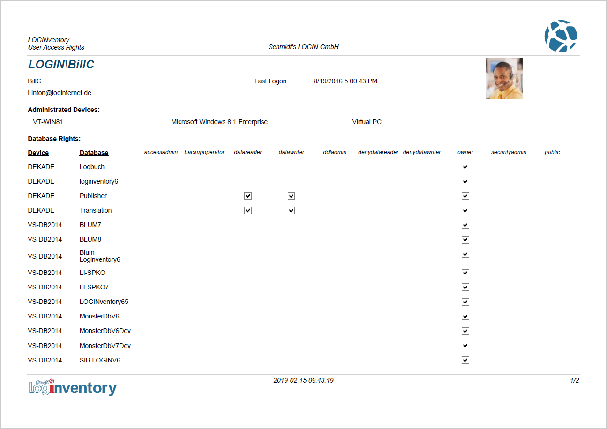Select the VT-WIN81 administrated device
The width and height of the screenshot is (607, 429).
(x=48, y=122)
